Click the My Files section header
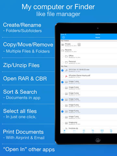Screen dimensions: 117x156 point(64,66)
